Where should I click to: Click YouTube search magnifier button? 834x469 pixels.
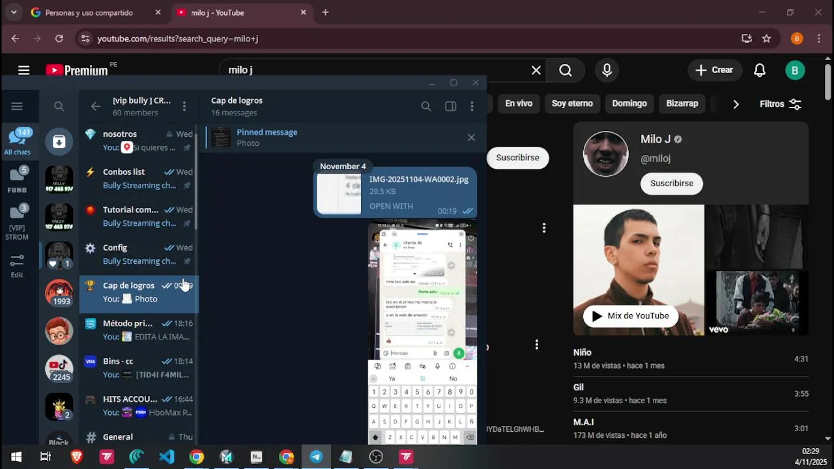pyautogui.click(x=566, y=70)
